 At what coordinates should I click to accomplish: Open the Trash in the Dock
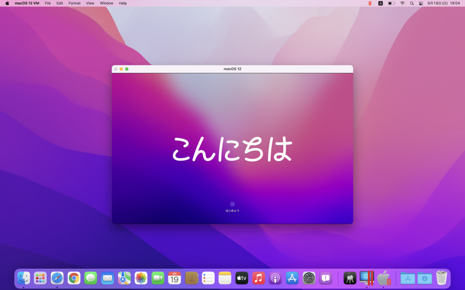441,278
